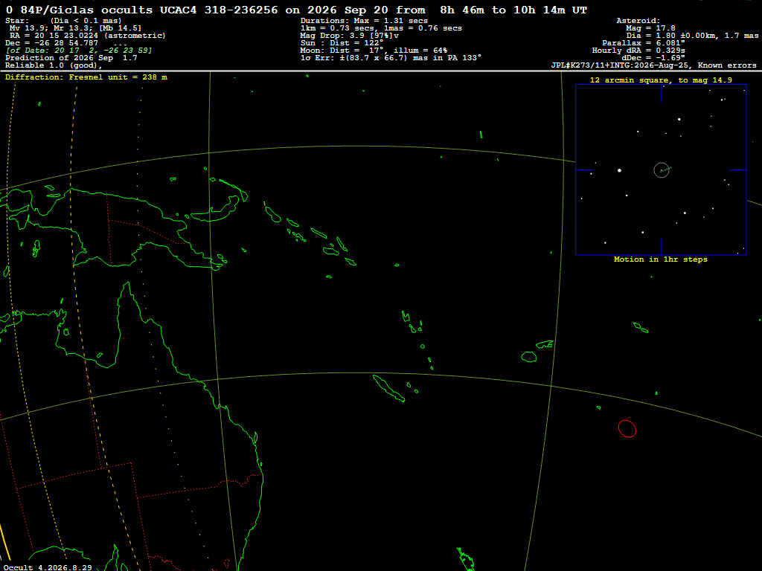The image size is (762, 571).
Task: Click the Motion in 1hr steps caption
Action: pos(661,259)
